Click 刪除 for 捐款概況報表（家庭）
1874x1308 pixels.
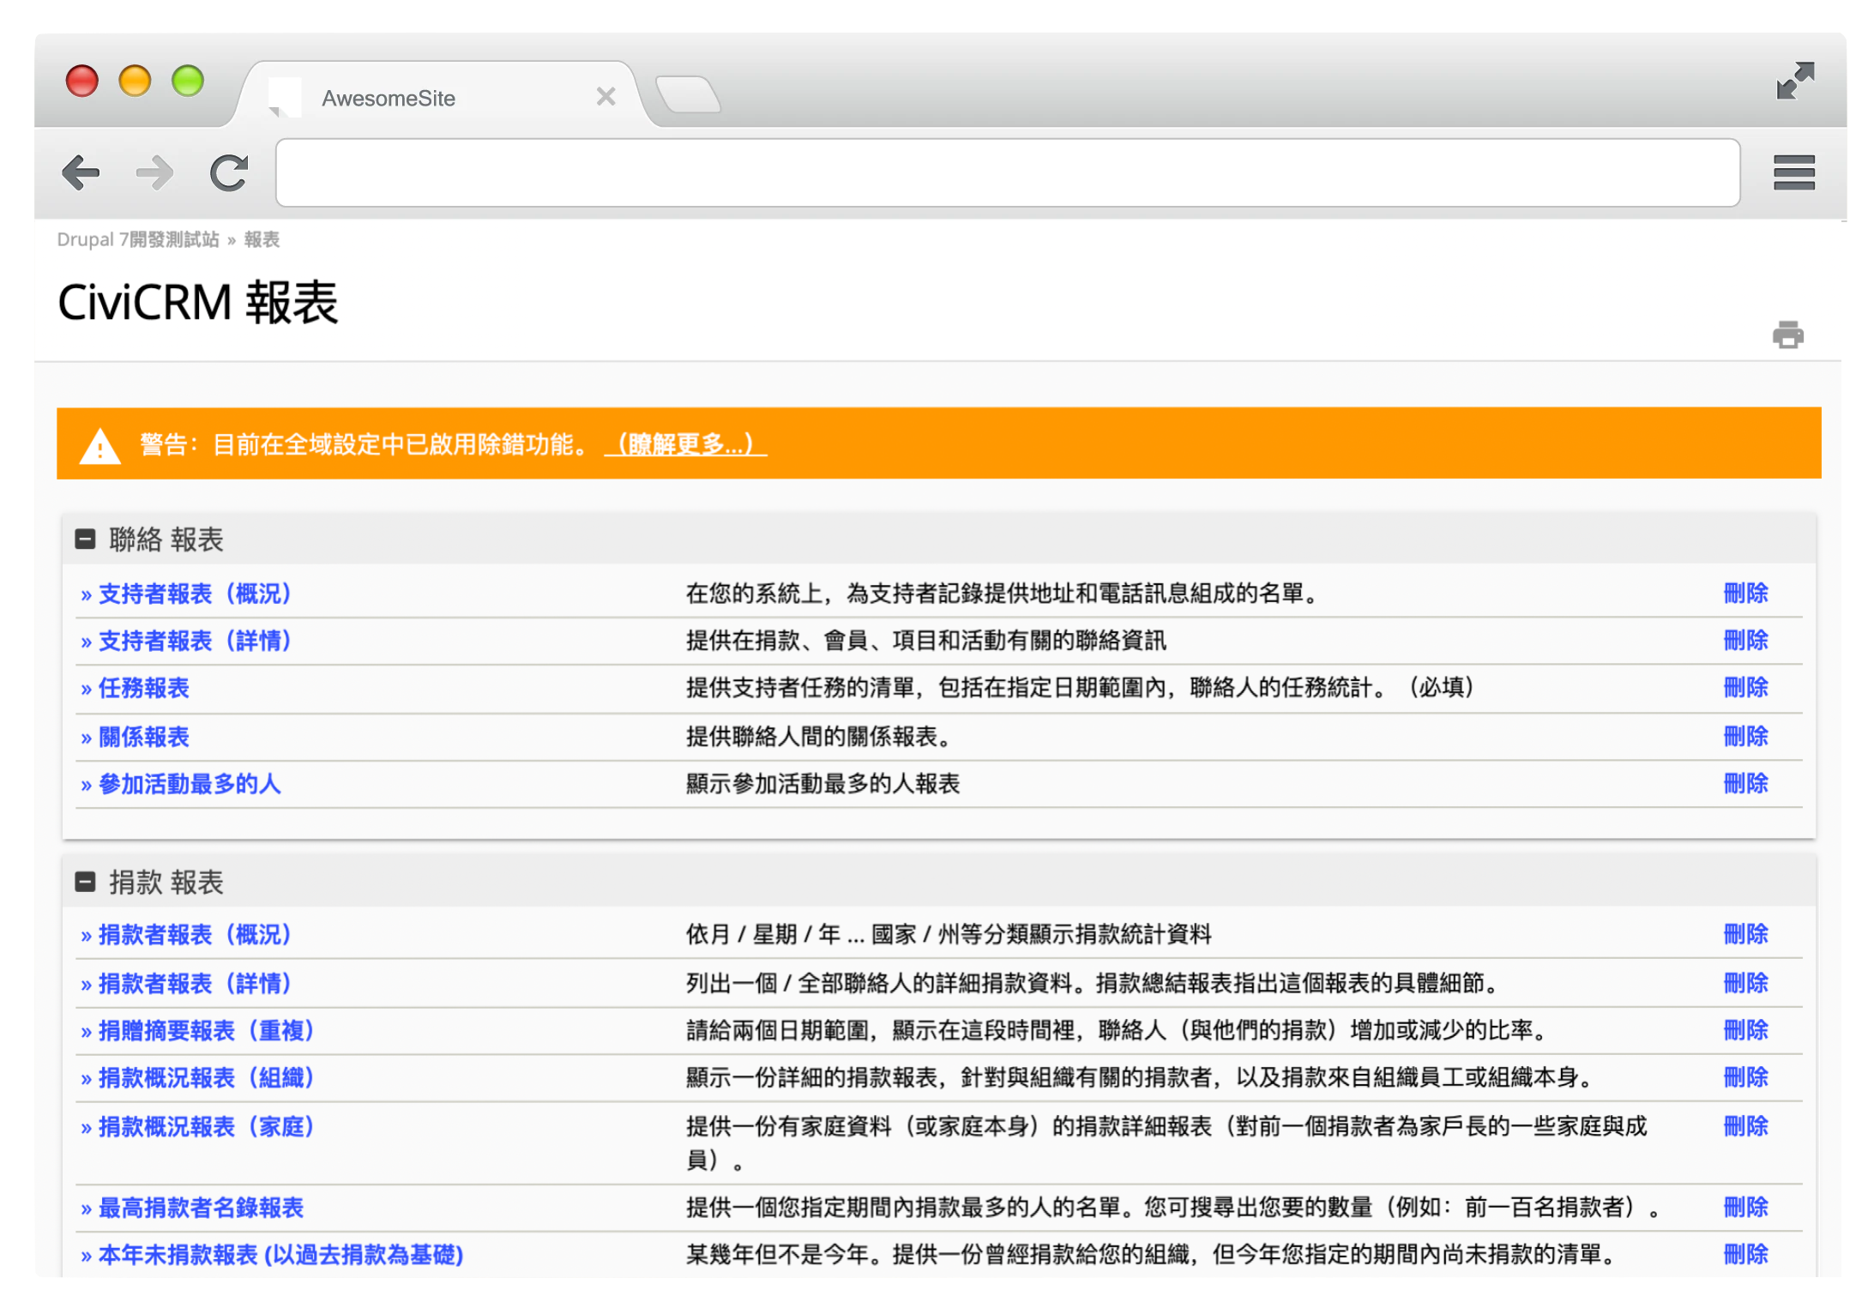1745,1125
